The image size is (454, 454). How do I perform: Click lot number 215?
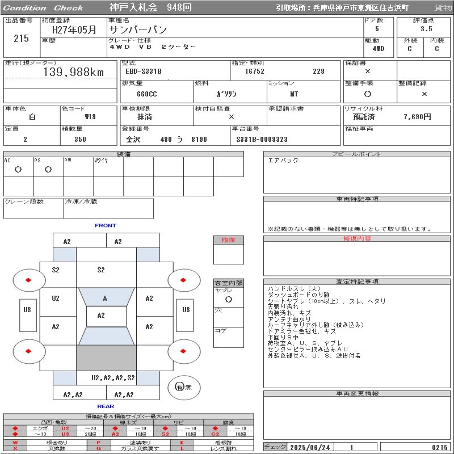coord(21,38)
